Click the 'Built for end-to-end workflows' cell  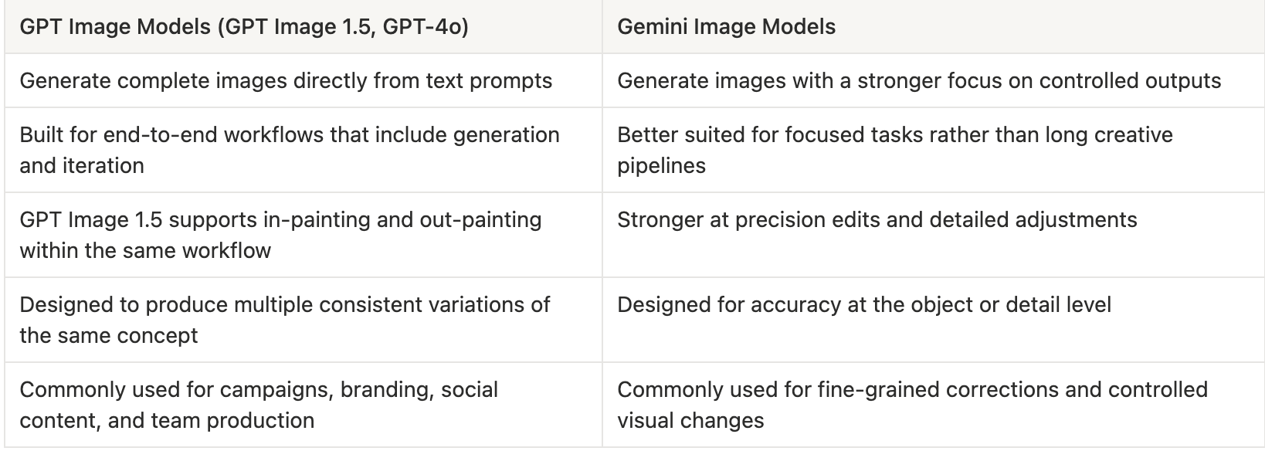click(289, 150)
